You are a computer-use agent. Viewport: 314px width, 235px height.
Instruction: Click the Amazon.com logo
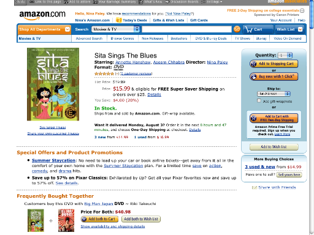42,15
